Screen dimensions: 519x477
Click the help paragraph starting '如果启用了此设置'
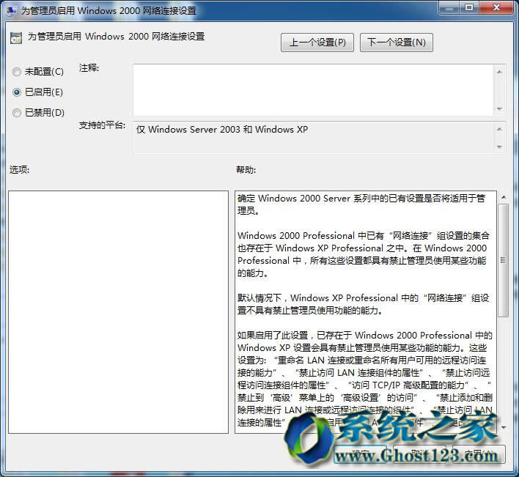[365, 379]
